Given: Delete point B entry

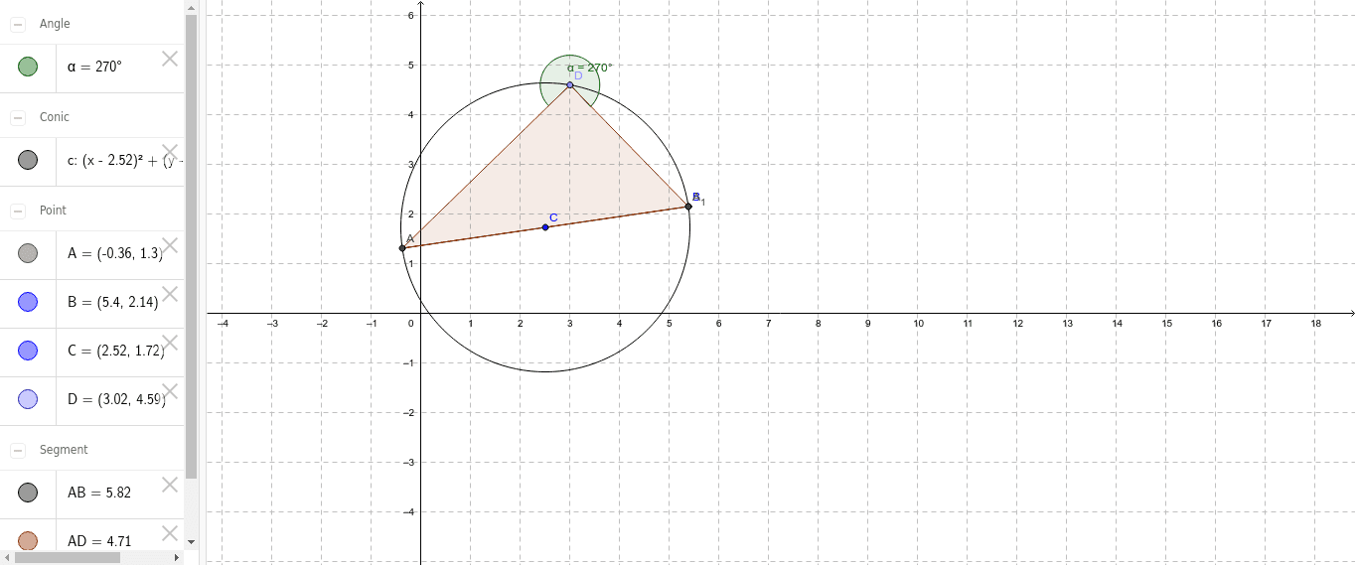Looking at the screenshot, I should point(170,294).
